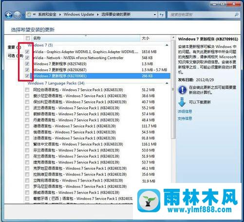Click the search magnifier icon

coord(236,15)
